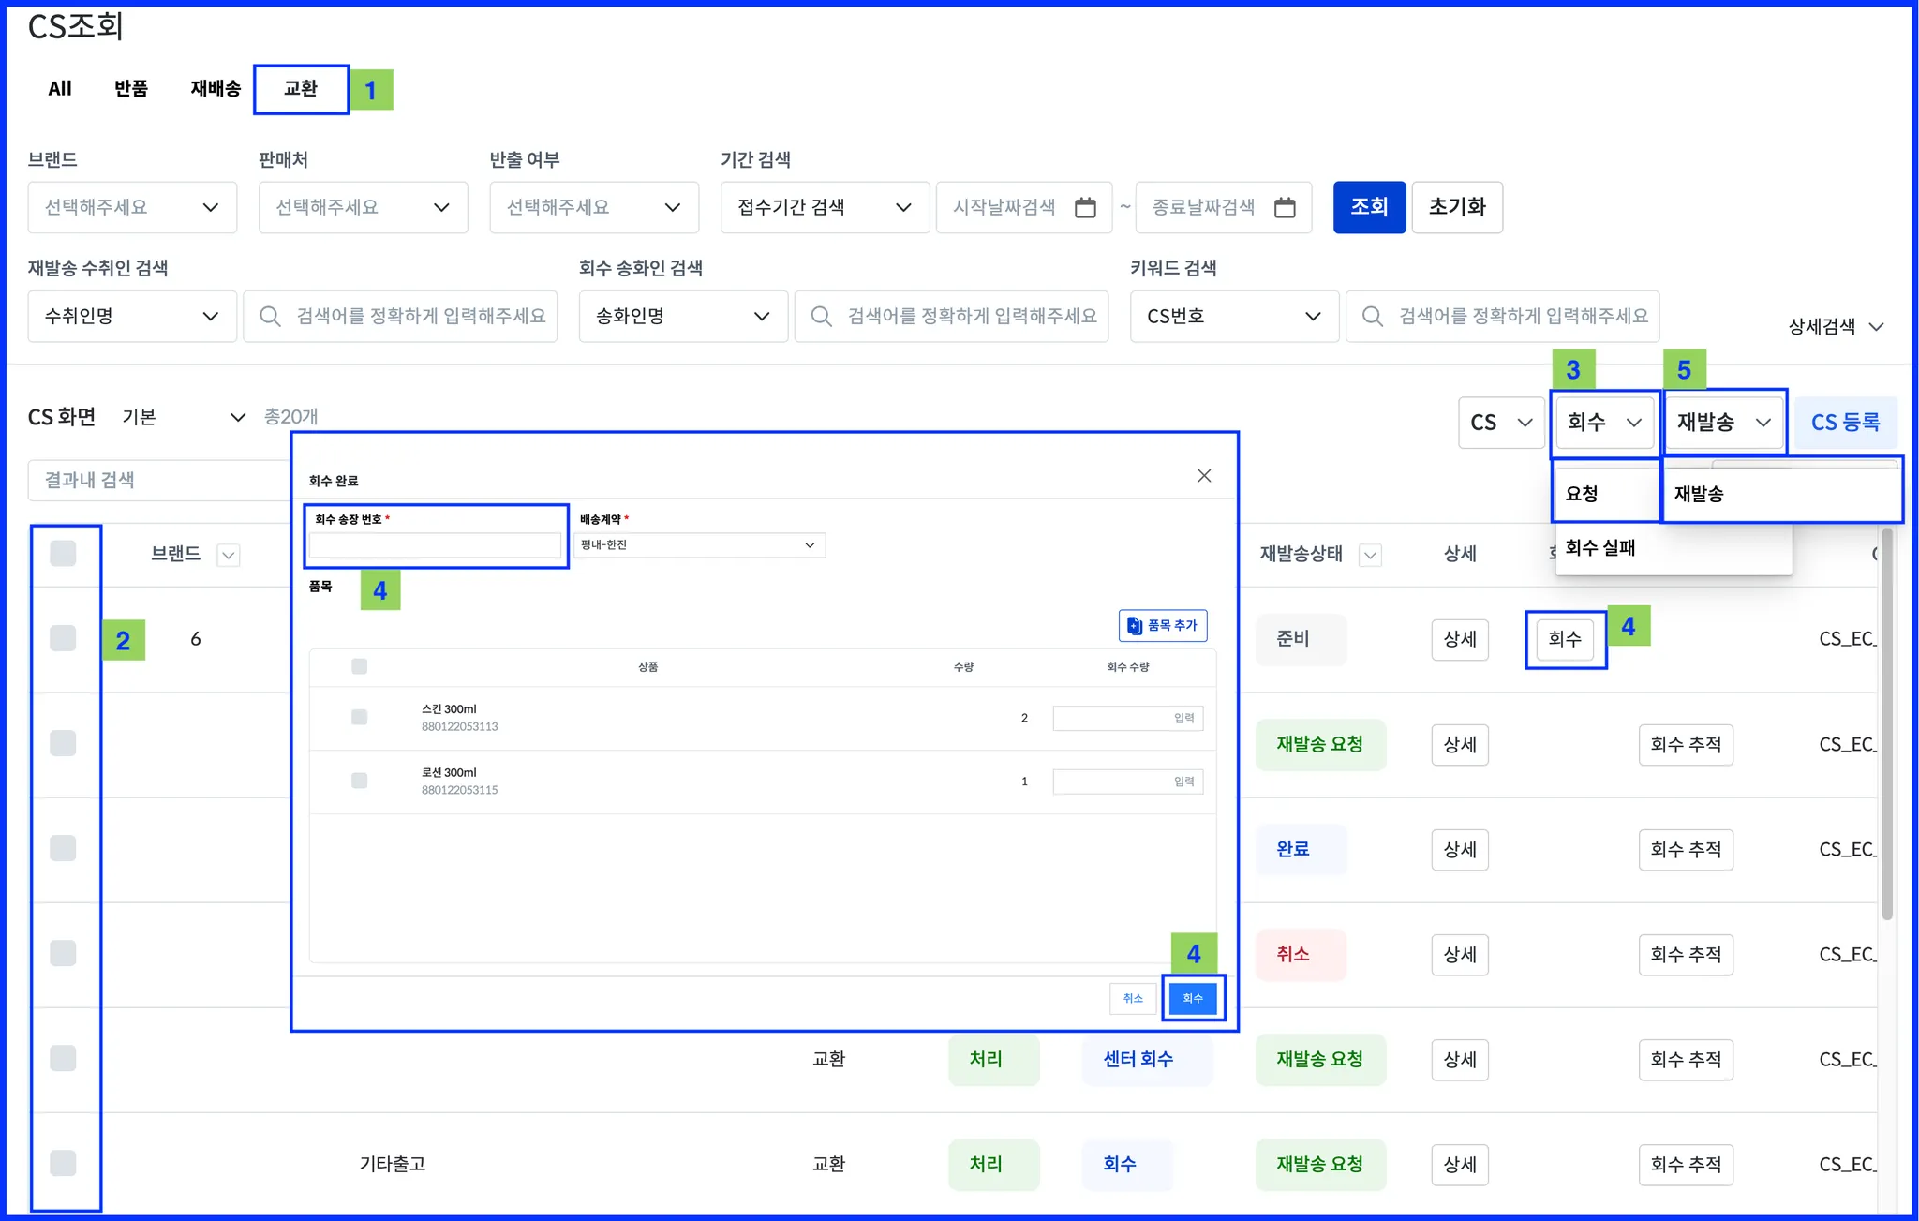
Task: Click the 회수 송장 번호 input field
Action: point(435,545)
